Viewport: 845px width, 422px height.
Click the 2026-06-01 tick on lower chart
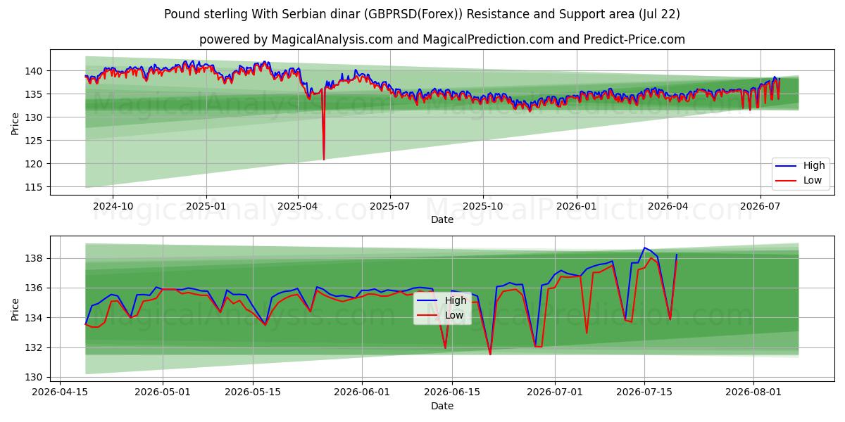[x=362, y=394]
